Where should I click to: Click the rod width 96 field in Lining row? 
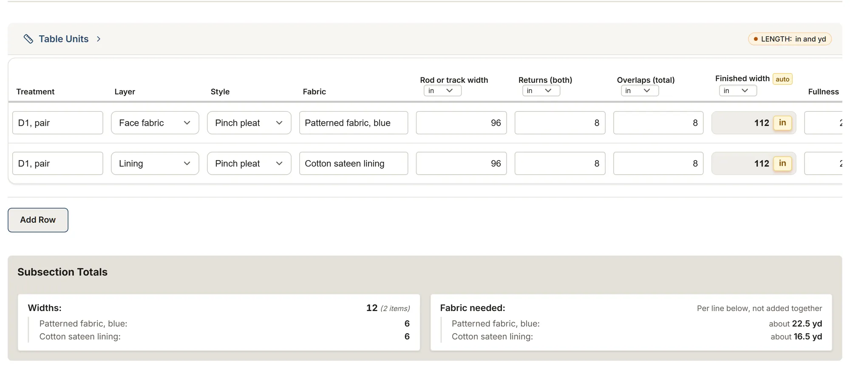click(461, 164)
